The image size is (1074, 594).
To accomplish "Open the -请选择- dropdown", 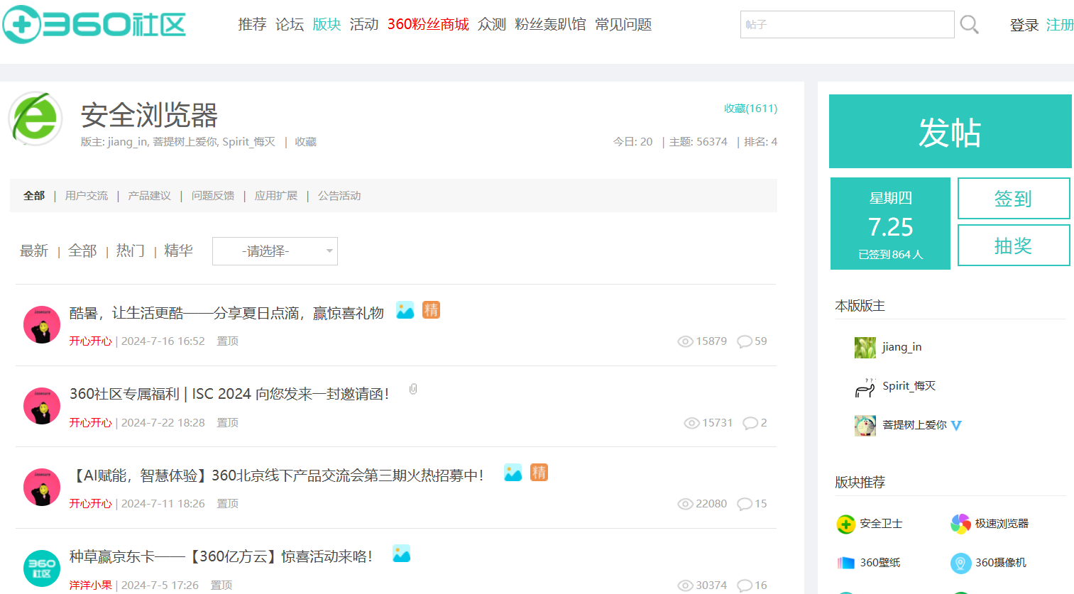I will point(275,251).
